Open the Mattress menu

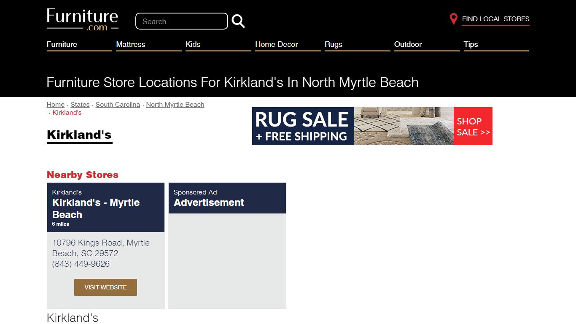[x=149, y=45]
